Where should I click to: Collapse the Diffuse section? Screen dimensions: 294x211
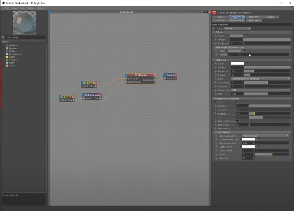[215, 32]
